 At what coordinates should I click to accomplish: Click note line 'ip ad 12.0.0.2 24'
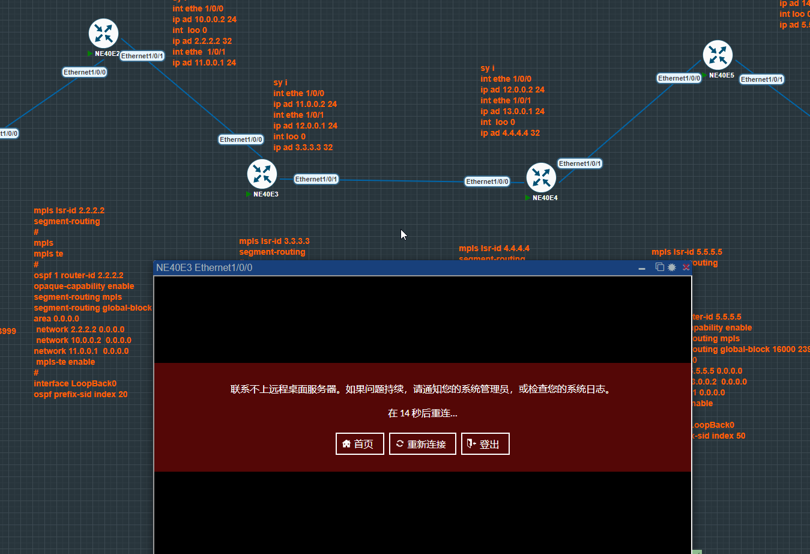click(x=512, y=90)
